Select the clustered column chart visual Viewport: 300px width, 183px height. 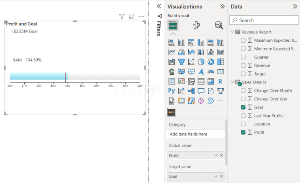tap(201, 42)
